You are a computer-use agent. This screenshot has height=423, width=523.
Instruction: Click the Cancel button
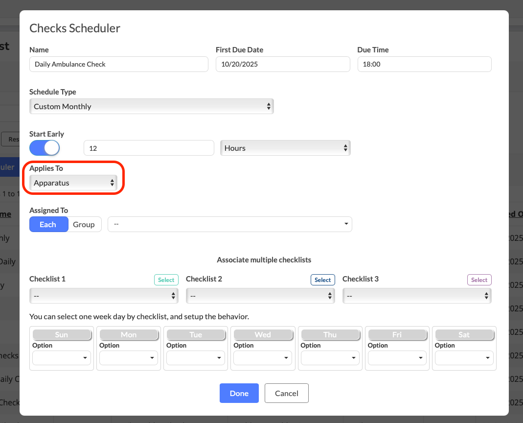(286, 393)
